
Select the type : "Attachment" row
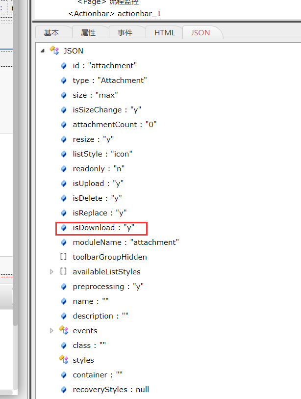(x=110, y=80)
